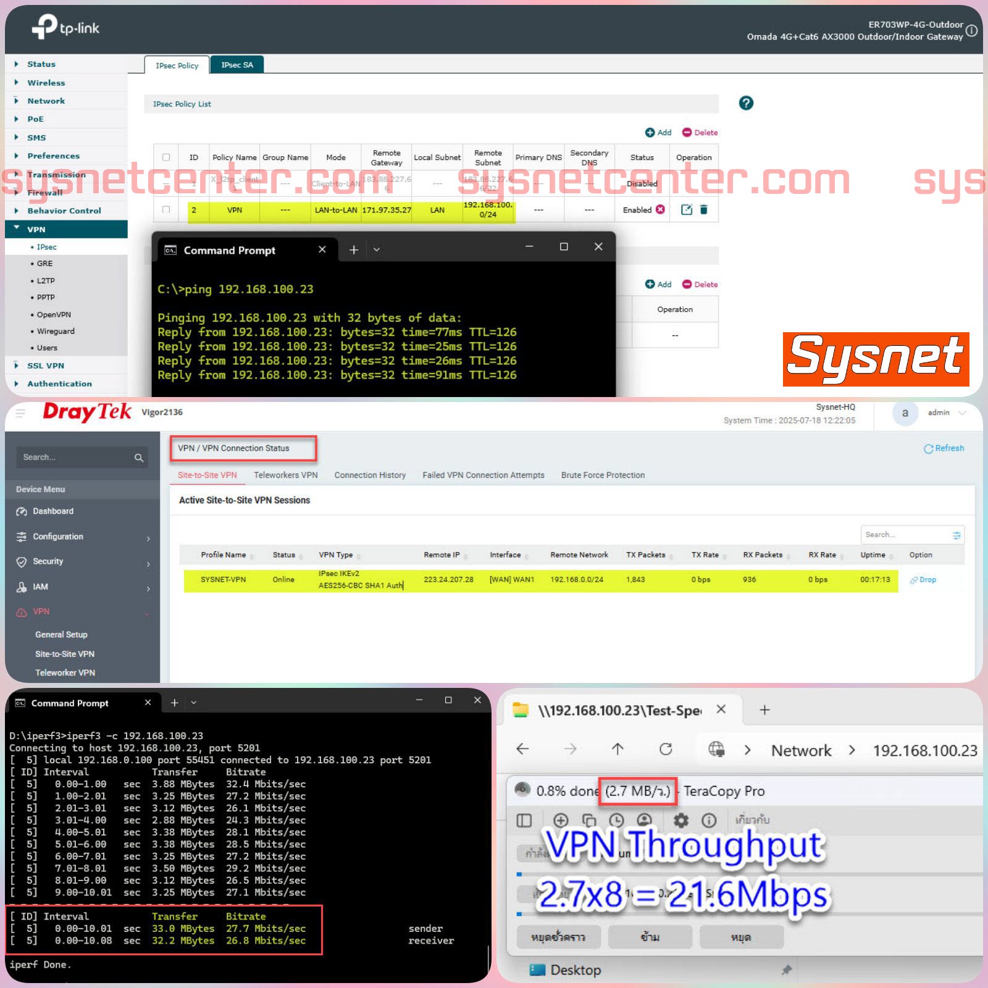Select the IPsec Policy tab
The width and height of the screenshot is (988, 988).
coord(177,65)
